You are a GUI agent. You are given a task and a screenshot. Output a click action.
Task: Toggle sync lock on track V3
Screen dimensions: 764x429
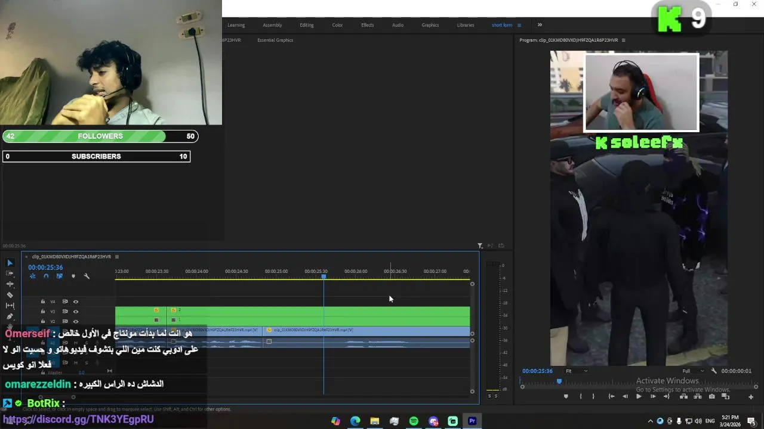click(65, 312)
